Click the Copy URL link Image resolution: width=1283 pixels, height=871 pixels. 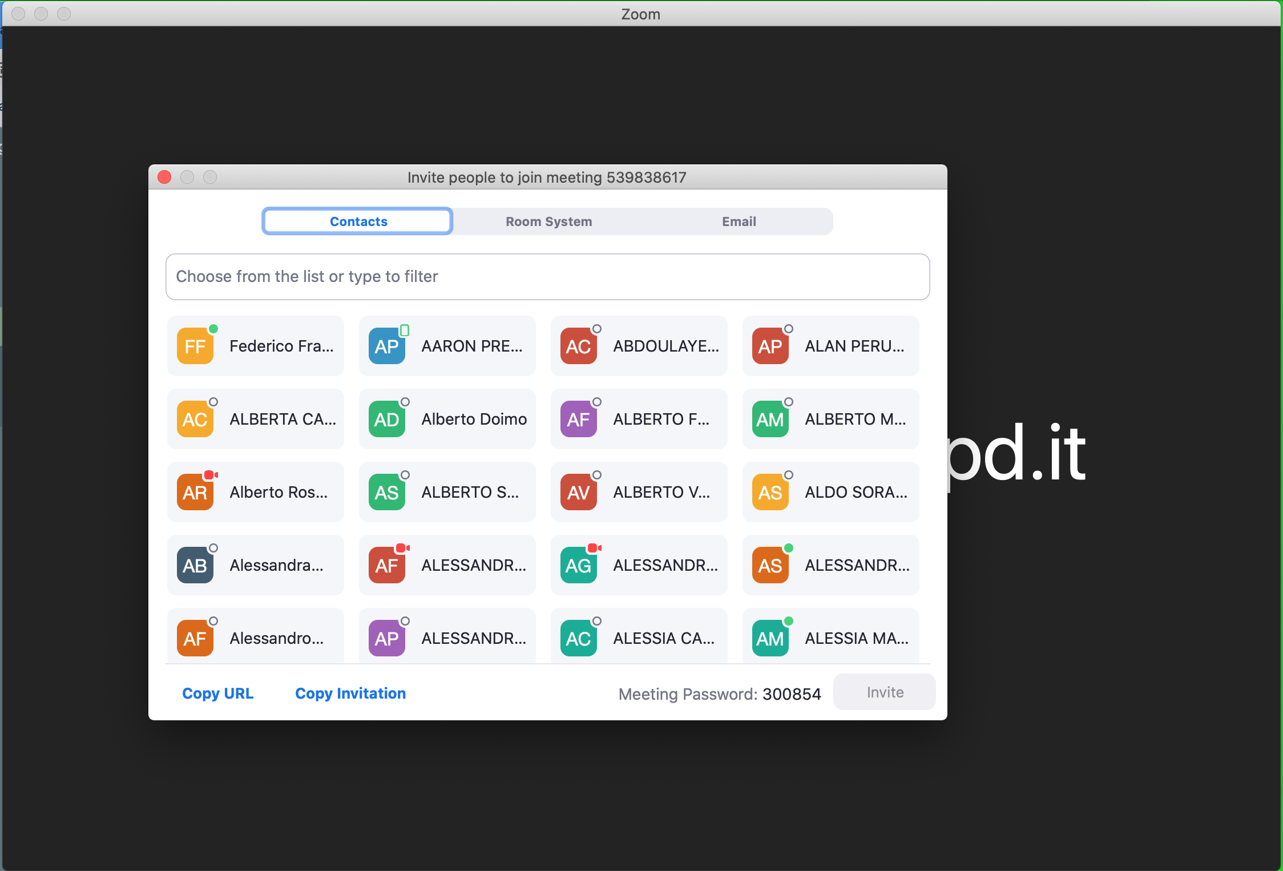[217, 693]
